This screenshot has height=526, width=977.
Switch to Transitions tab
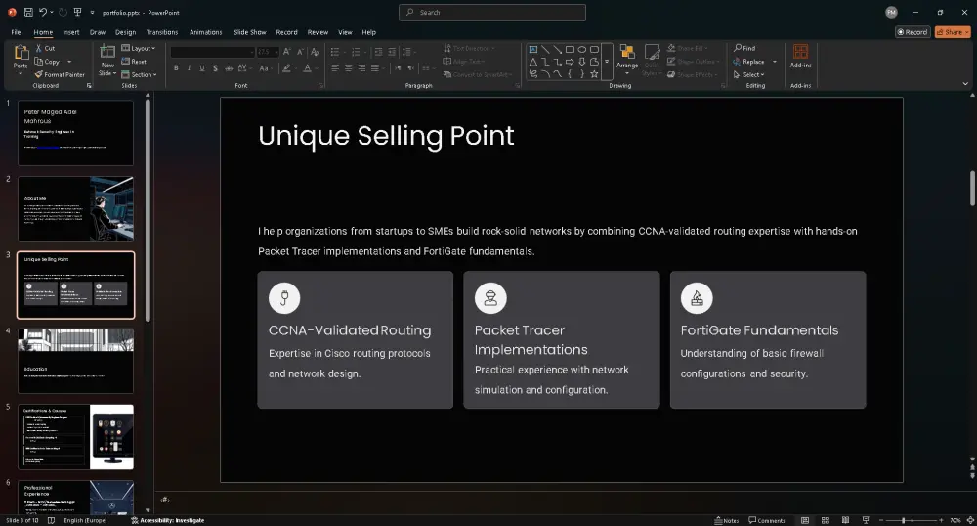[x=162, y=32]
